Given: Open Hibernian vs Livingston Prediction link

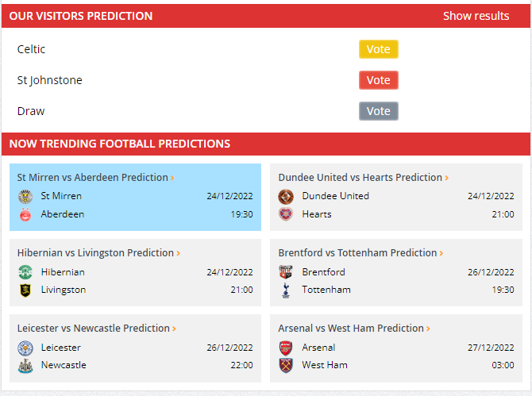Looking at the screenshot, I should [x=98, y=253].
